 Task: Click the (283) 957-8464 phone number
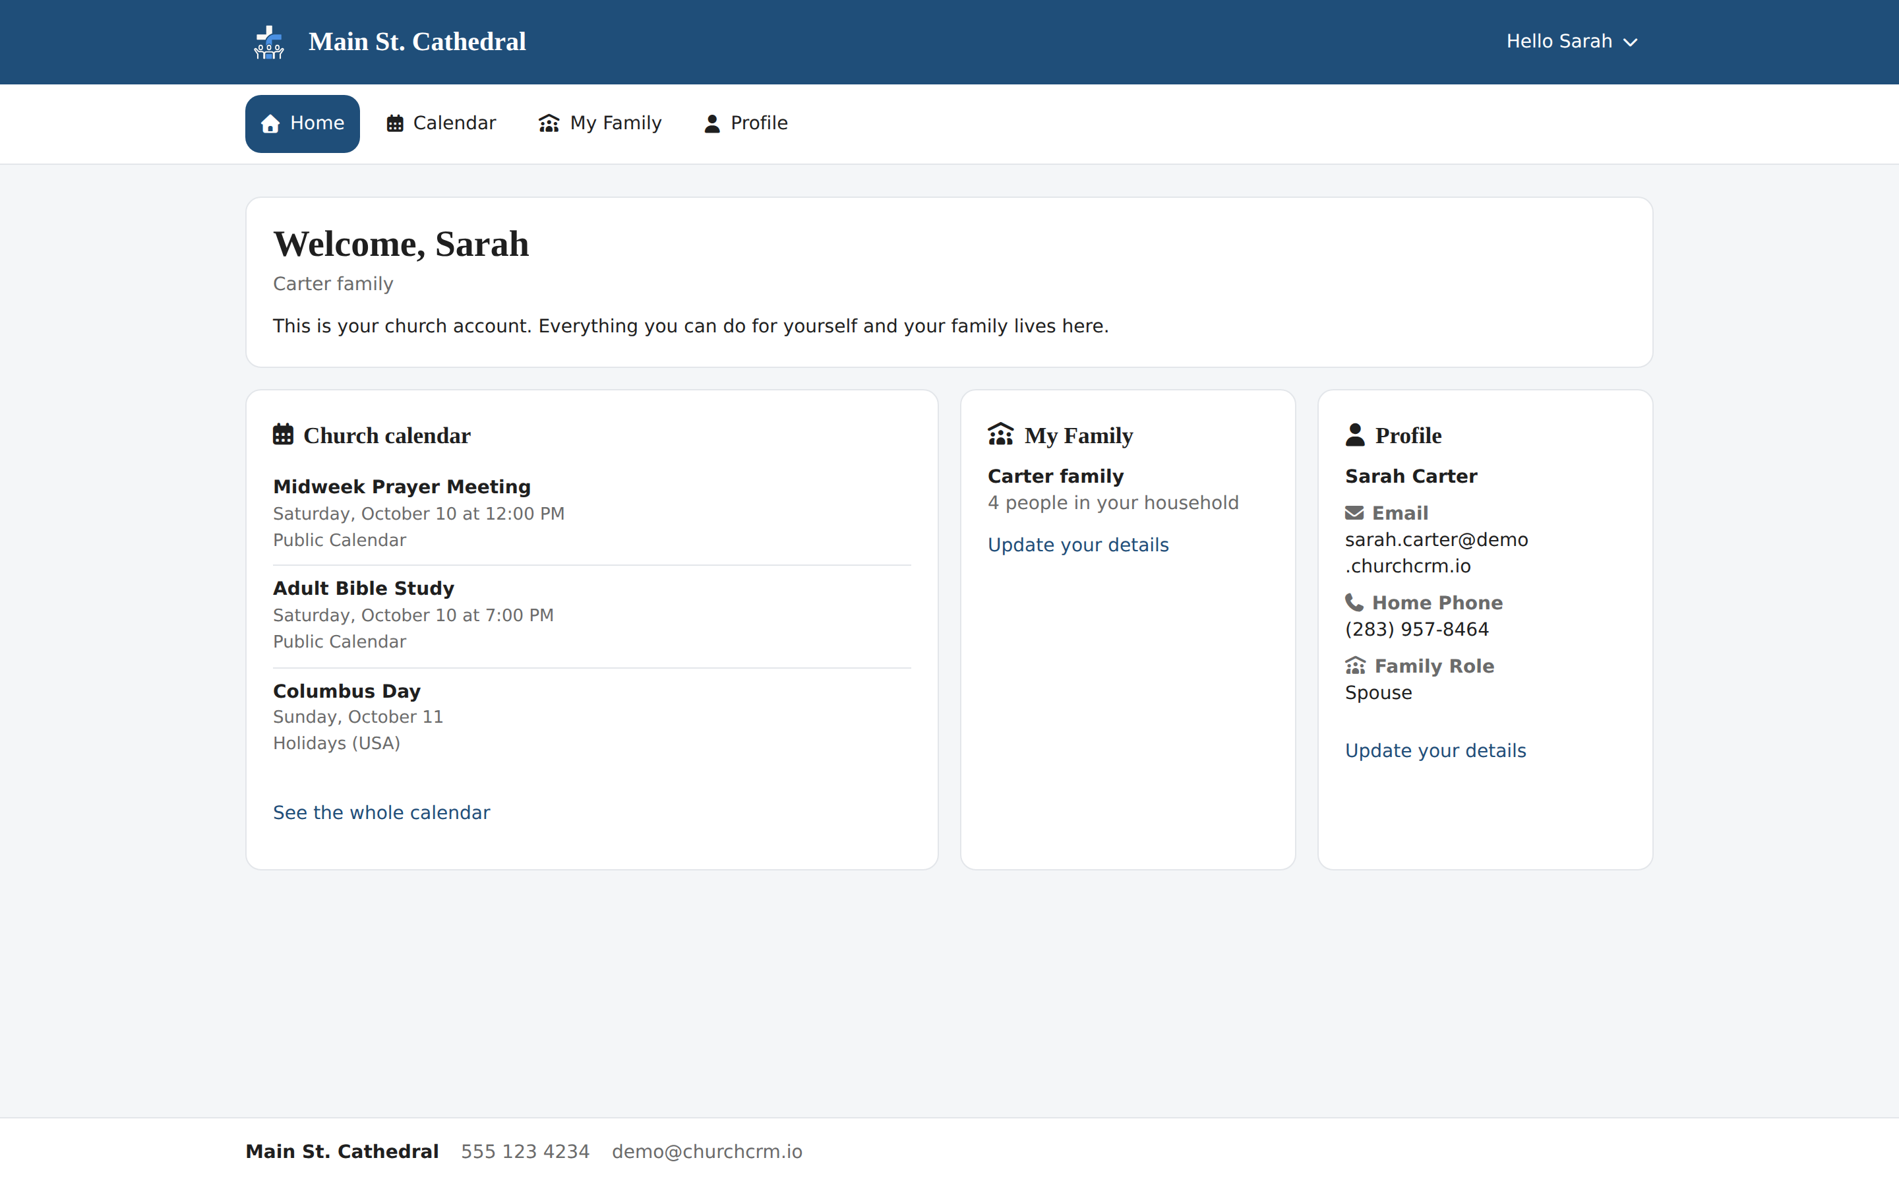pyautogui.click(x=1416, y=629)
